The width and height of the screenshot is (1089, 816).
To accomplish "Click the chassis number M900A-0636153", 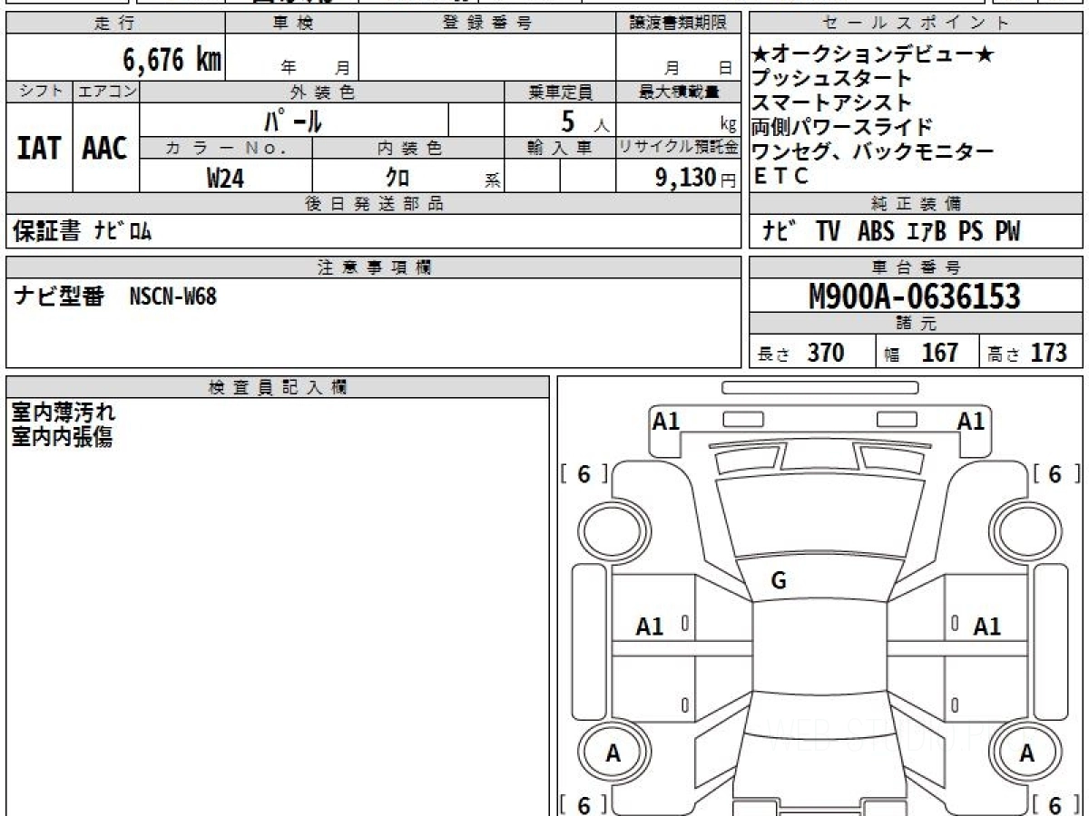I will (x=915, y=296).
